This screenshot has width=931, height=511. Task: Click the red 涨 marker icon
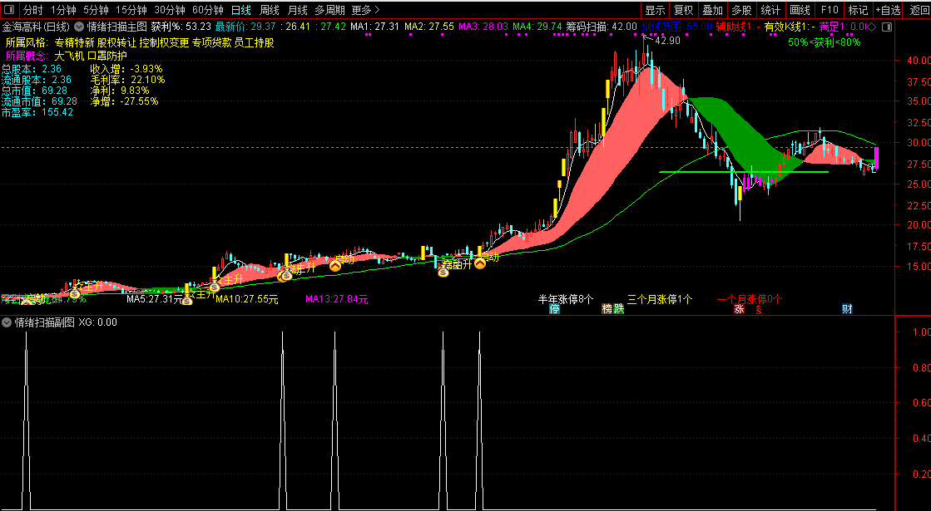[739, 309]
